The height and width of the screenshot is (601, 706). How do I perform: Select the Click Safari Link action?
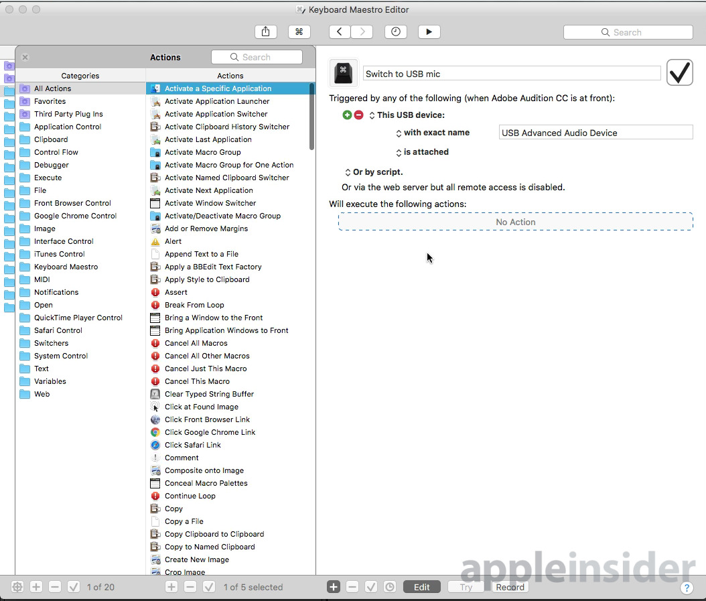click(228, 445)
